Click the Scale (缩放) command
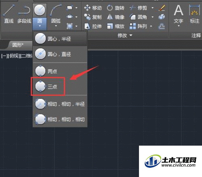 (x=116, y=26)
